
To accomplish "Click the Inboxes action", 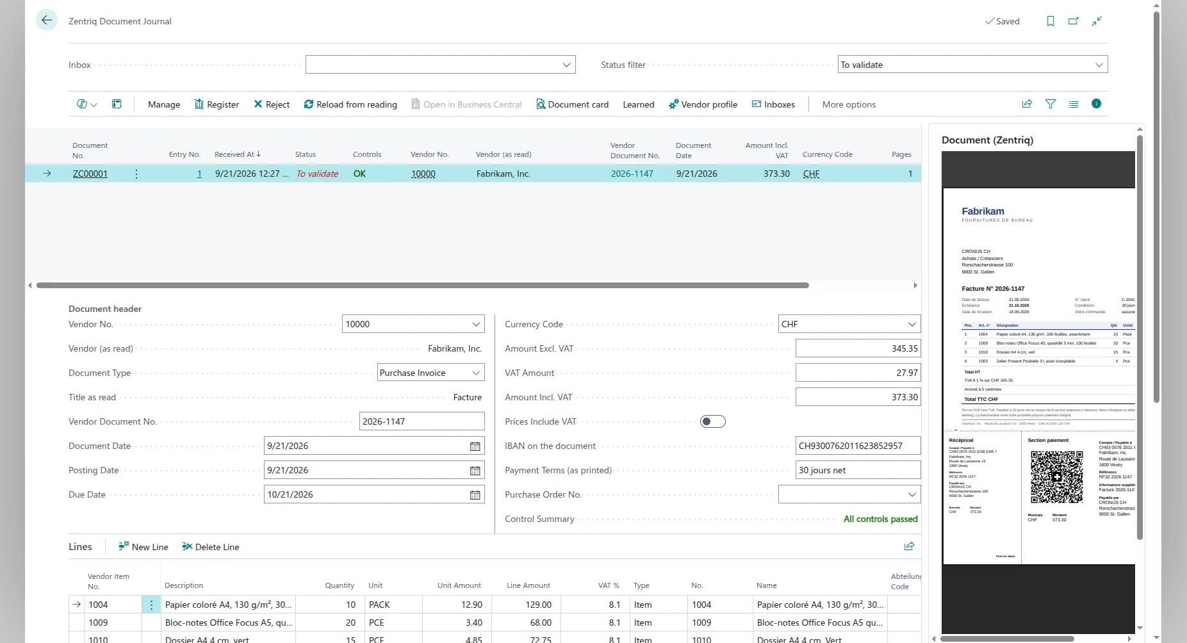I will coord(773,104).
